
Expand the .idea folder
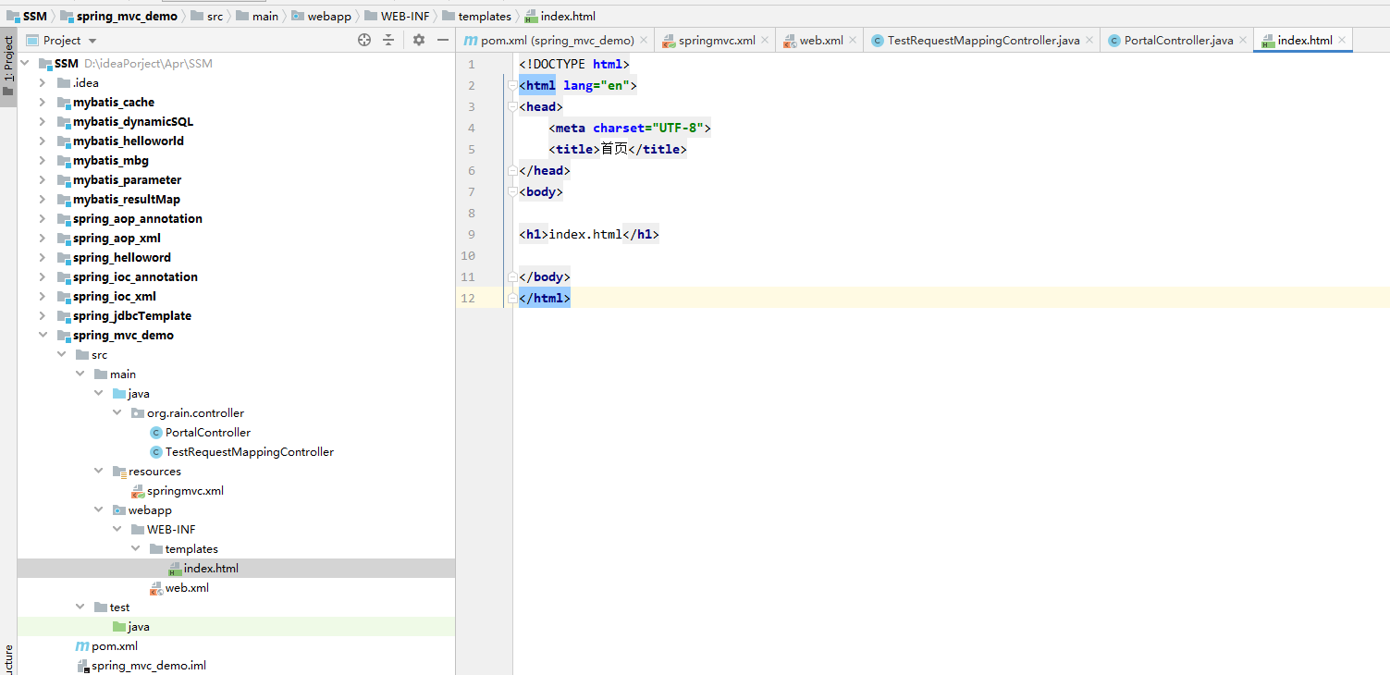[x=43, y=83]
